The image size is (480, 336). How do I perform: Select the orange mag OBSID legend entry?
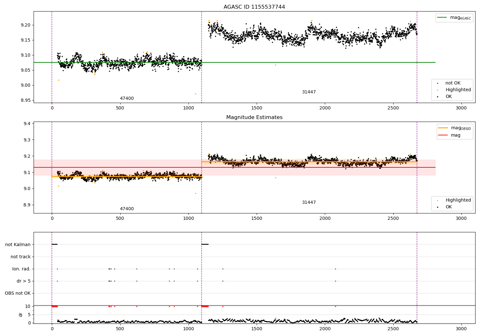[455, 128]
